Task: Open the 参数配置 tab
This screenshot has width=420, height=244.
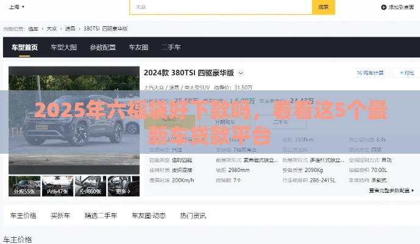Action: click(103, 48)
